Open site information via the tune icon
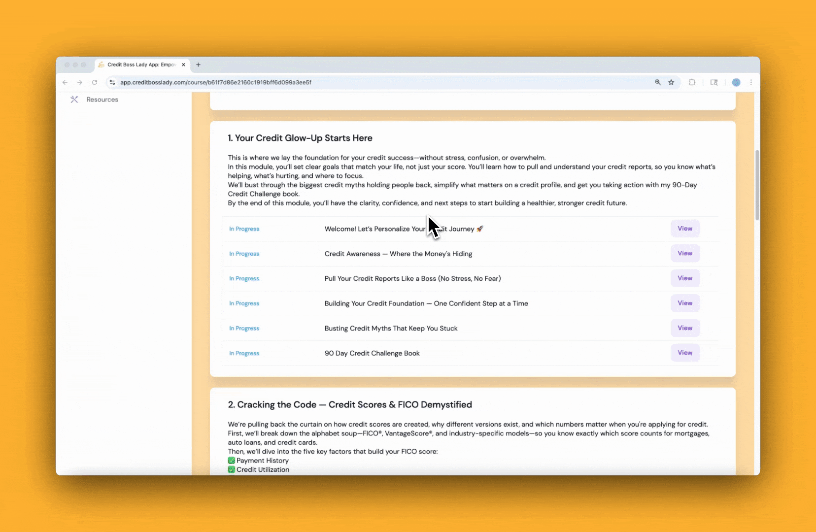816x532 pixels. [x=113, y=82]
